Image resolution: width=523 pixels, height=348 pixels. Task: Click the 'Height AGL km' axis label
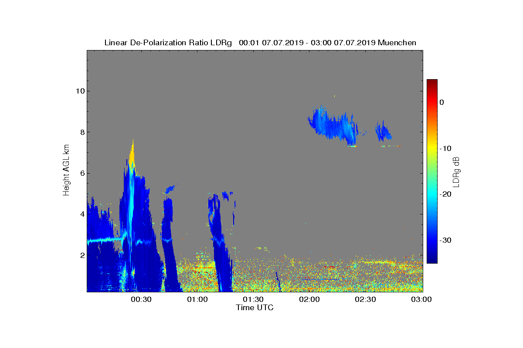click(x=66, y=171)
